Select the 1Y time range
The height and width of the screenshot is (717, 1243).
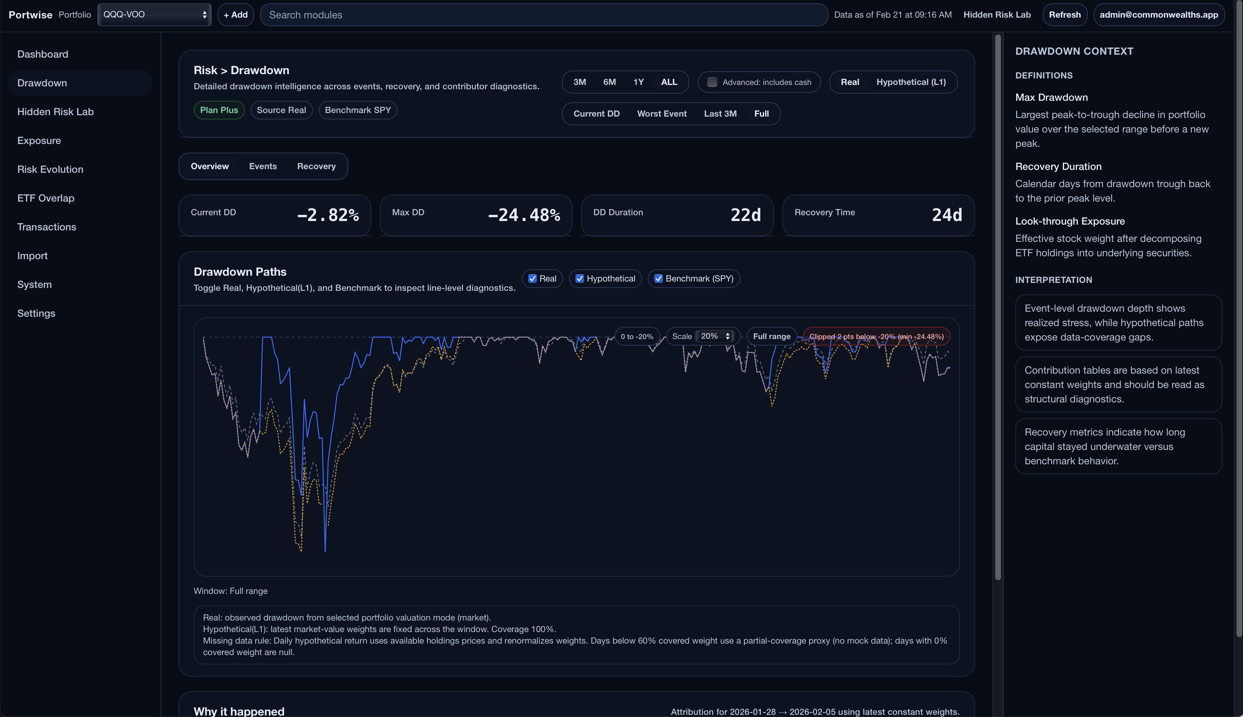639,82
